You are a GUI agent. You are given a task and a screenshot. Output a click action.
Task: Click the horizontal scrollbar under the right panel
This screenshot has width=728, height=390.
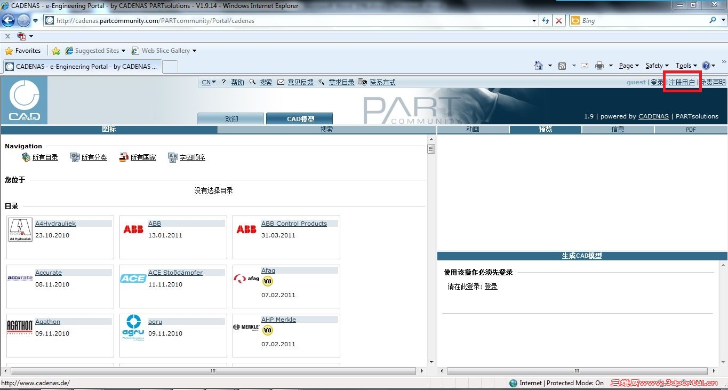point(577,371)
